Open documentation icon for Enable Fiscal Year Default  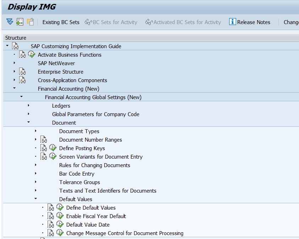point(51,216)
